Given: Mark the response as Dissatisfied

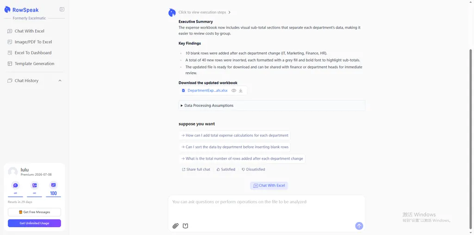Looking at the screenshot, I should (253, 170).
